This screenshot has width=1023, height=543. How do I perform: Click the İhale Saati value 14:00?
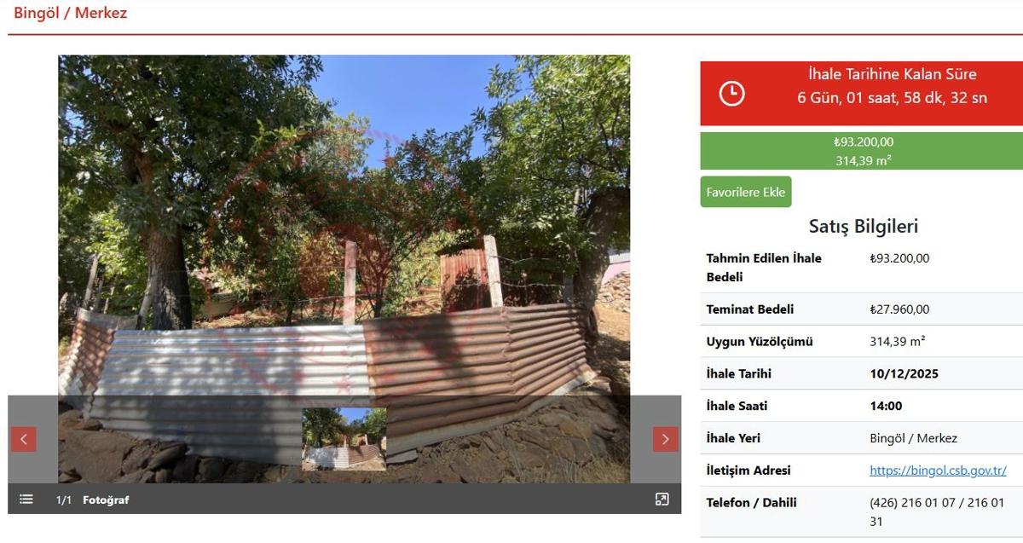click(x=886, y=406)
